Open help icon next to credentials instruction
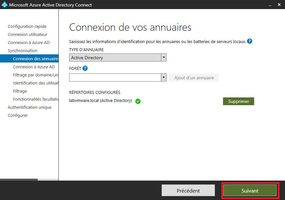The width and height of the screenshot is (285, 200). [250, 41]
